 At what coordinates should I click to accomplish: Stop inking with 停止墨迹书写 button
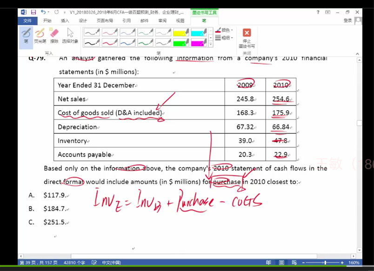247,38
